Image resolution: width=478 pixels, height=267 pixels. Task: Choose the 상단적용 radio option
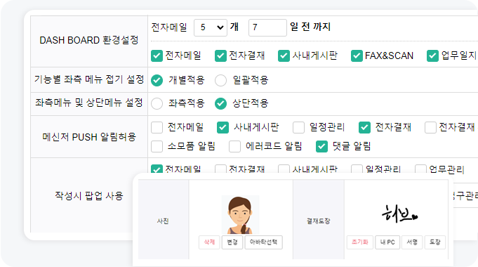pos(220,103)
